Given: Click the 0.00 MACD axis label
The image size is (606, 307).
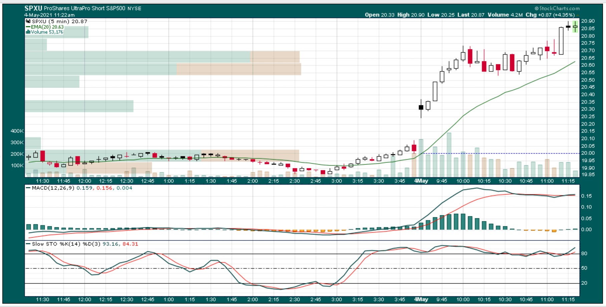Looking at the screenshot, I should 586,229.
